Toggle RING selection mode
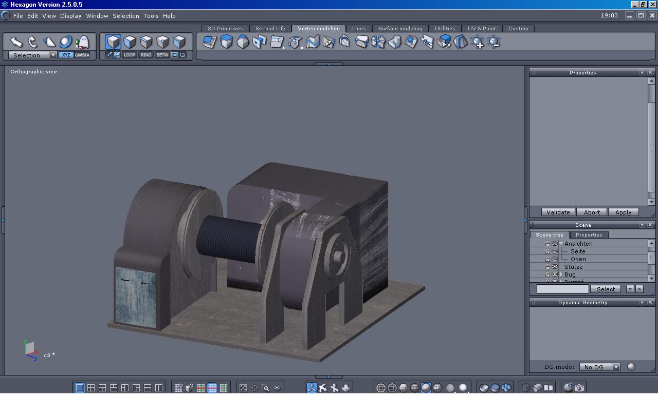Screen dimensions: 658x394 point(146,55)
